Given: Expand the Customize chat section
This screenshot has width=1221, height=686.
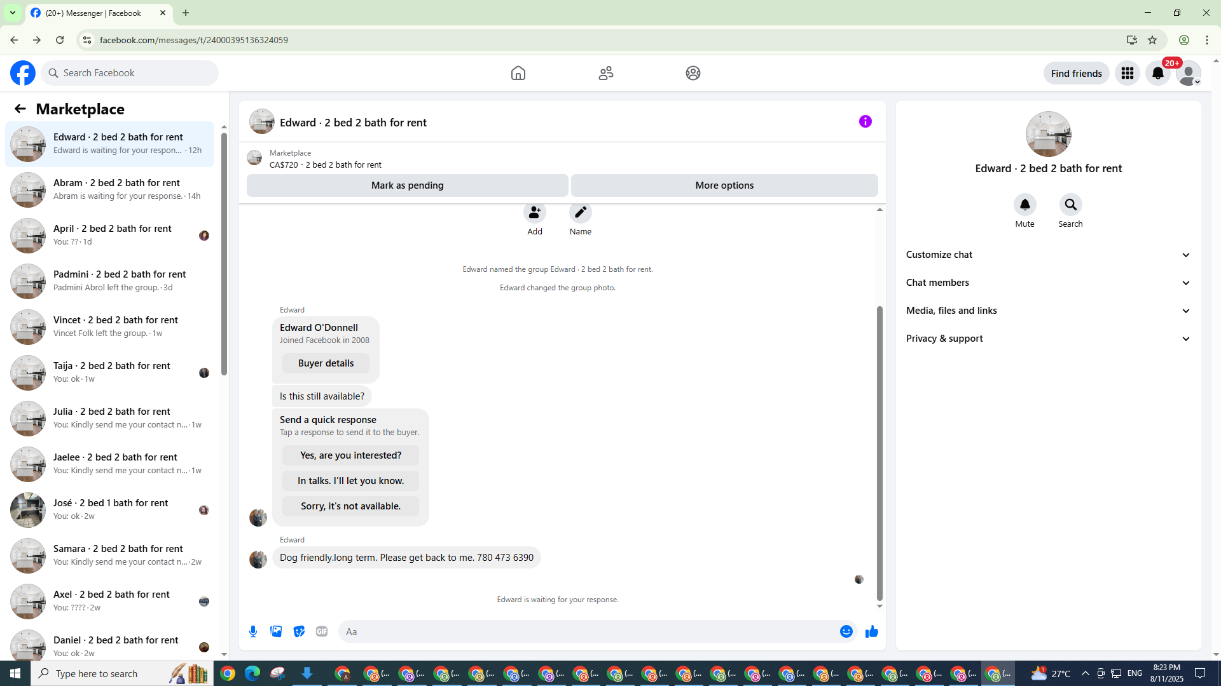Looking at the screenshot, I should pyautogui.click(x=1048, y=255).
